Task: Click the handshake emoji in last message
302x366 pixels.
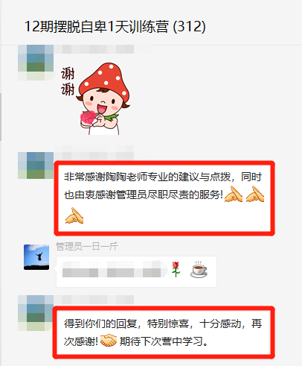Action: click(x=109, y=341)
